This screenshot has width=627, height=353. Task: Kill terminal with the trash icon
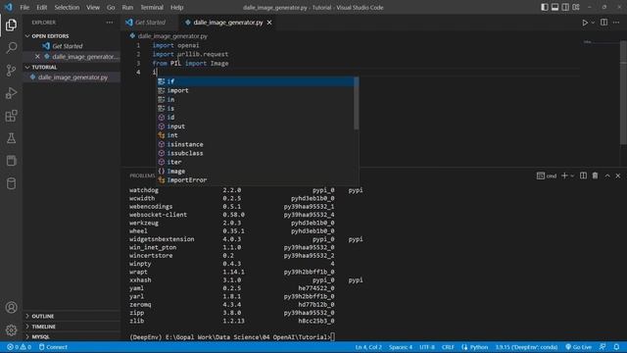click(x=595, y=176)
